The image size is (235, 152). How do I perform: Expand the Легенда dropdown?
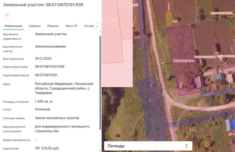pos(148,146)
